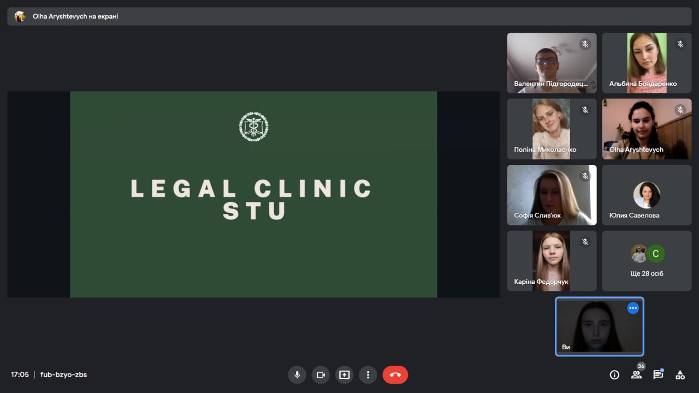This screenshot has height=393, width=699.
Task: Click the Legal Clinic STU presentation slide
Action: coord(253,194)
